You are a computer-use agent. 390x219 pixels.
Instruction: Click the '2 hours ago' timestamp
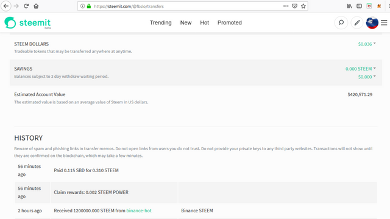[x=30, y=210]
